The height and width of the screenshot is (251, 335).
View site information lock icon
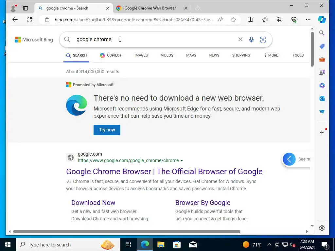coord(47,20)
